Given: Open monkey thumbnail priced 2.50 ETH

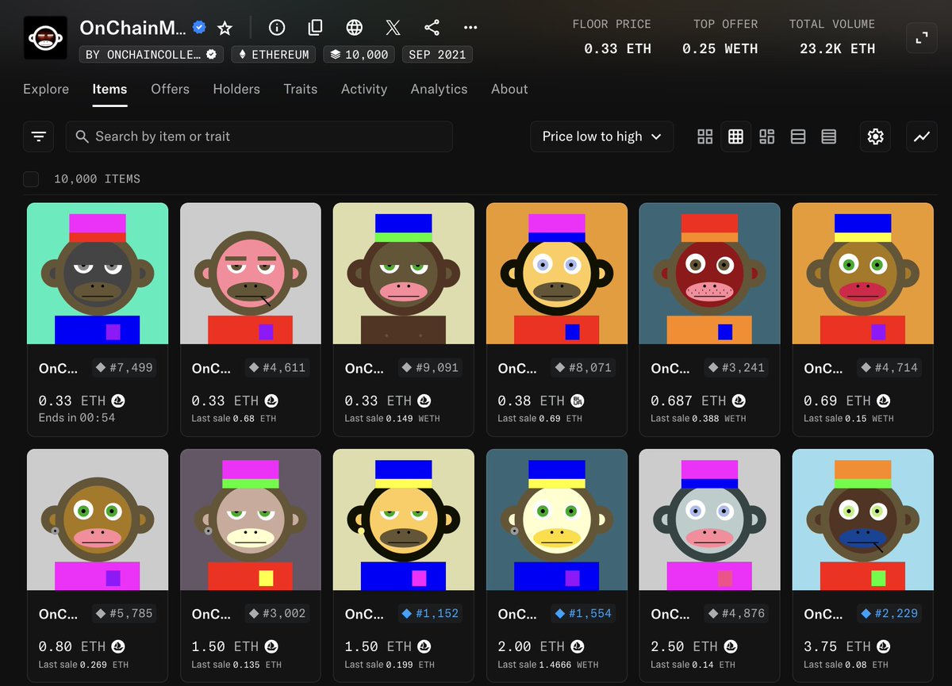Looking at the screenshot, I should pyautogui.click(x=710, y=519).
